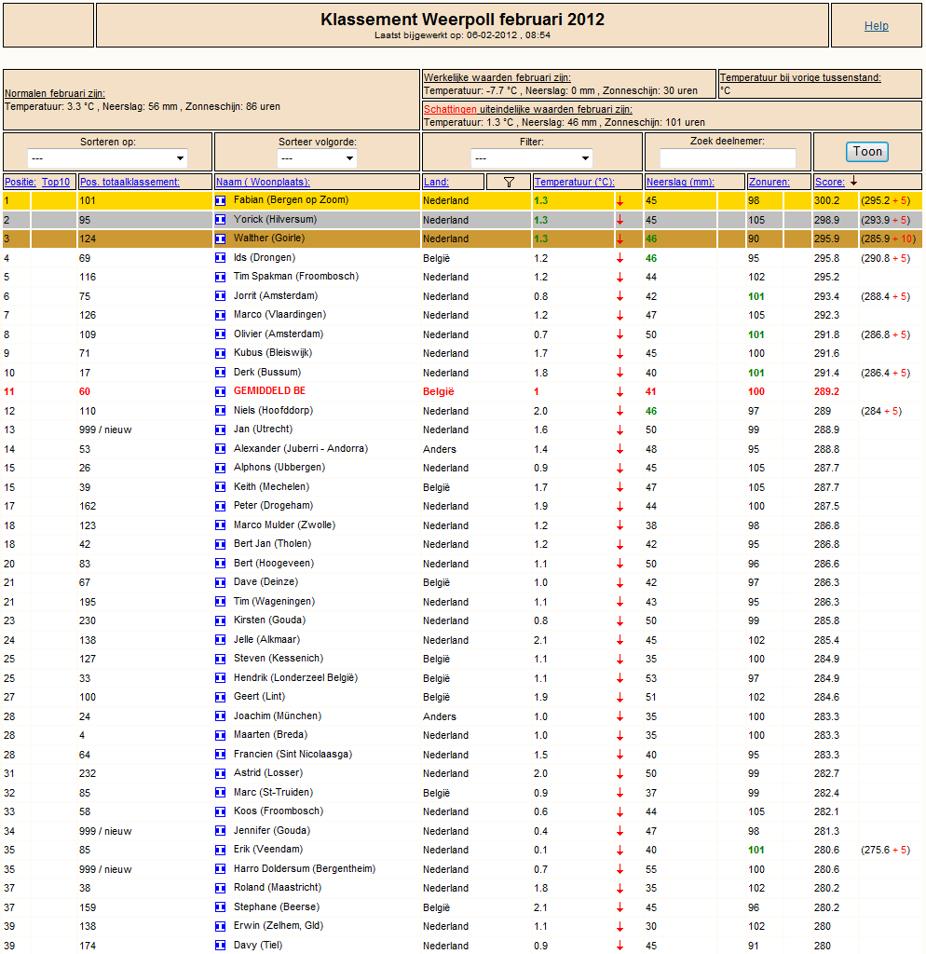Image resolution: width=926 pixels, height=954 pixels.
Task: Click the blue icon beside GEMIDDELD BE
Action: point(220,392)
